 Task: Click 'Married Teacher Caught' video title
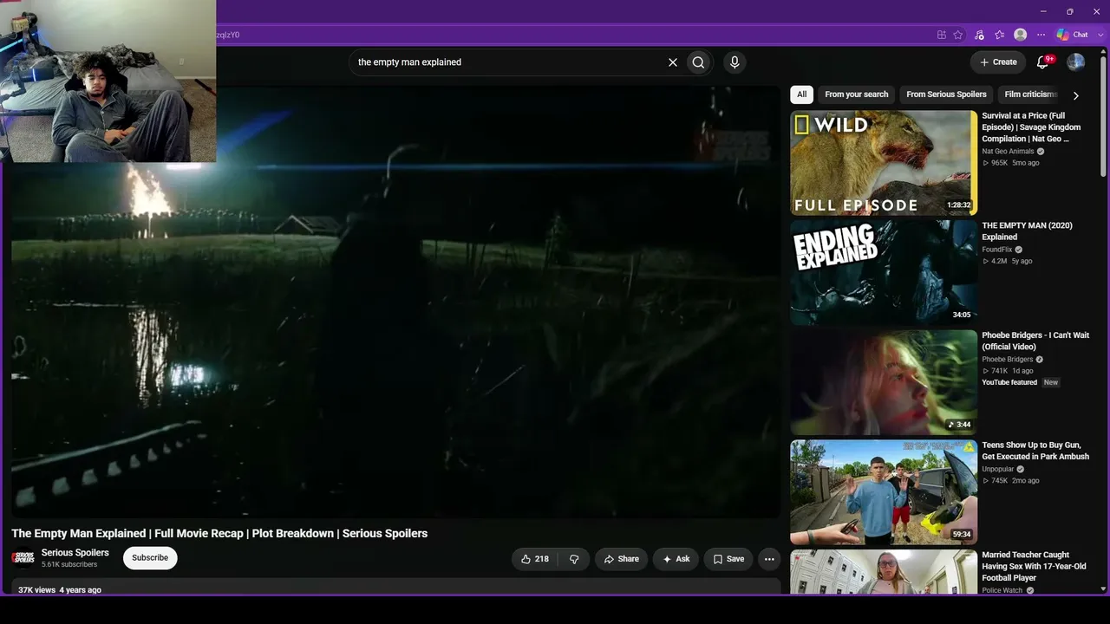pyautogui.click(x=1034, y=567)
